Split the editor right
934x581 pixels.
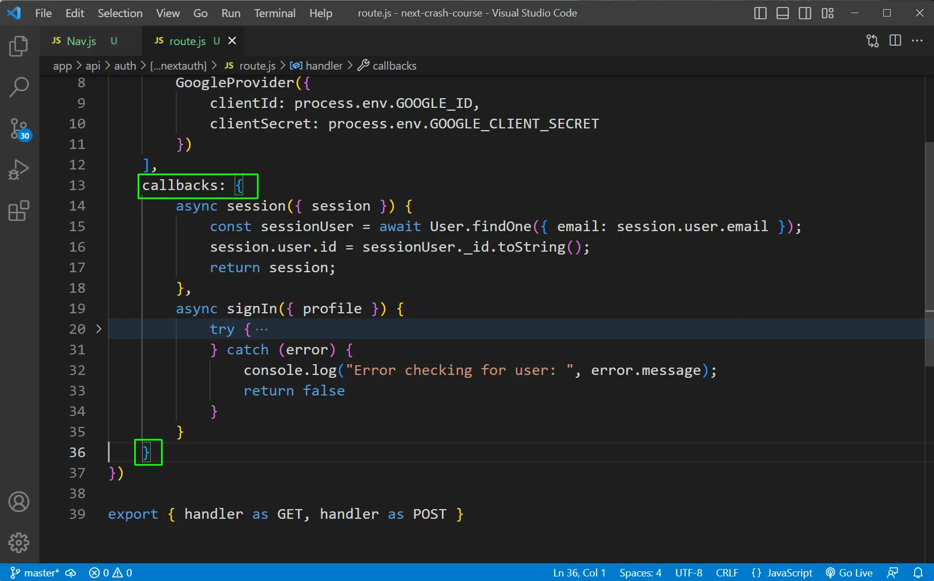tap(895, 41)
